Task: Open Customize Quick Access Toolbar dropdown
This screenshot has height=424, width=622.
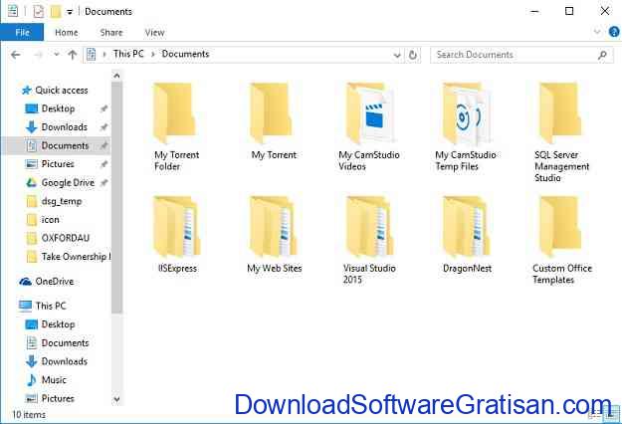Action: point(70,12)
